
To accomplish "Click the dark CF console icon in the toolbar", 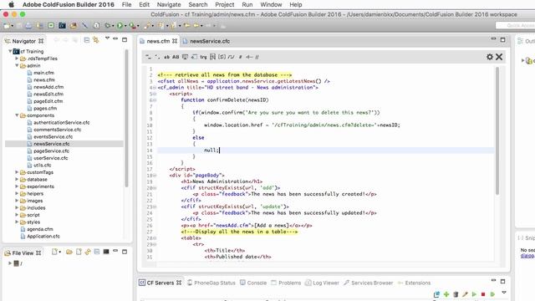I will (62, 26).
